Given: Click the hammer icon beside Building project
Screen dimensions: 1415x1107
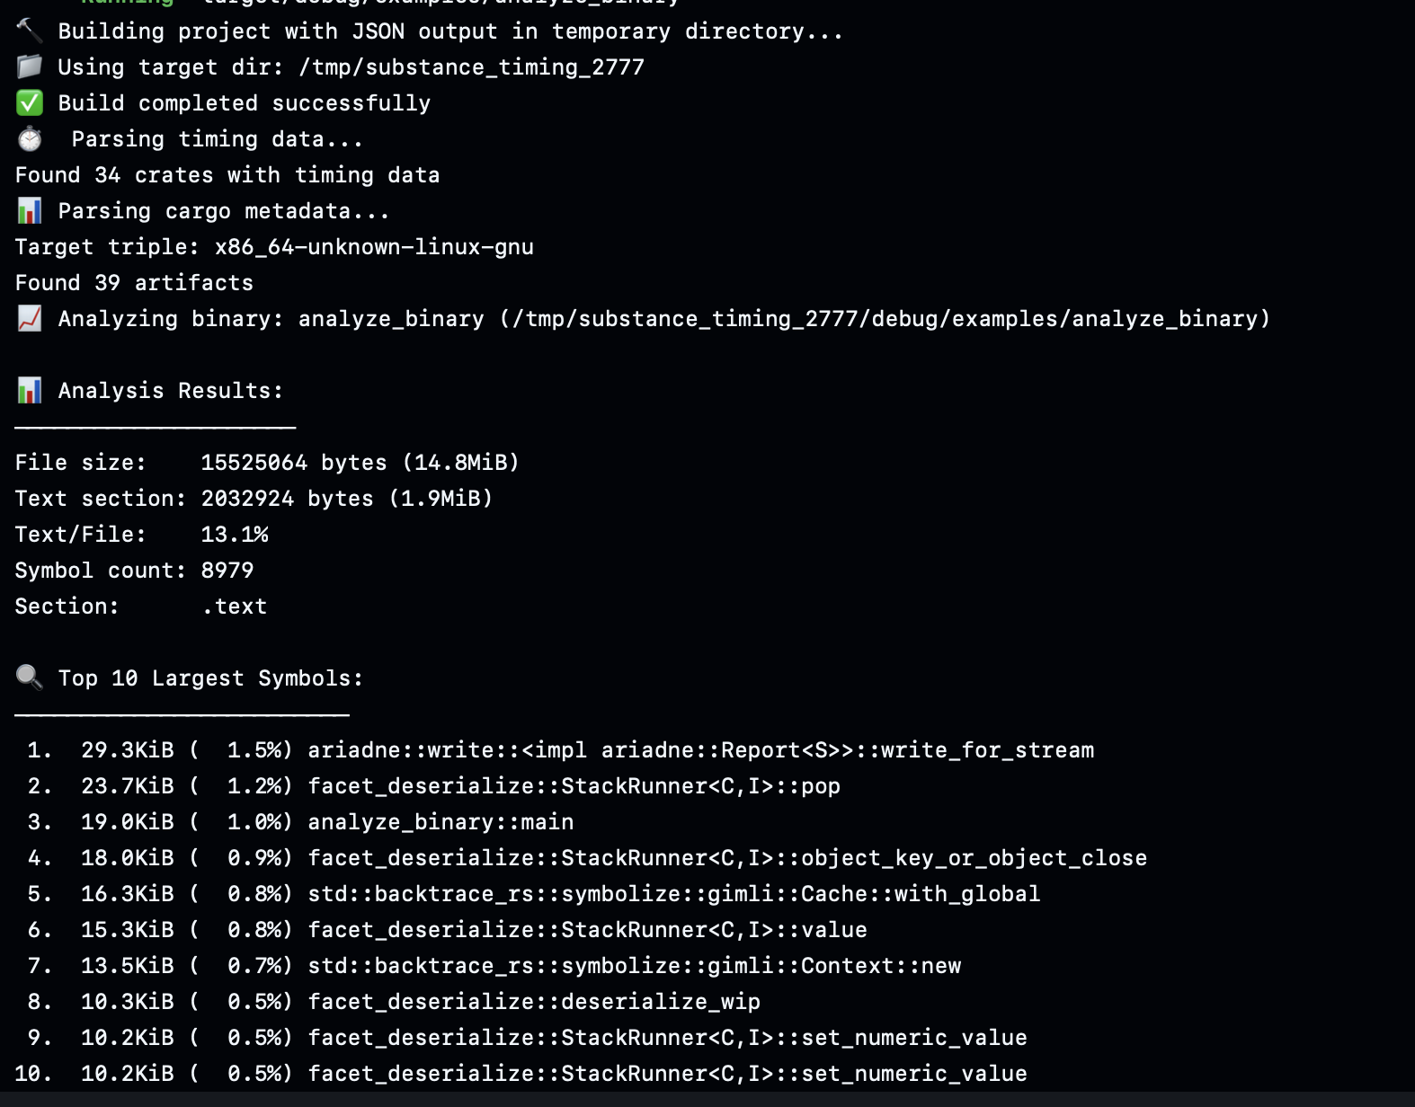Looking at the screenshot, I should (29, 31).
